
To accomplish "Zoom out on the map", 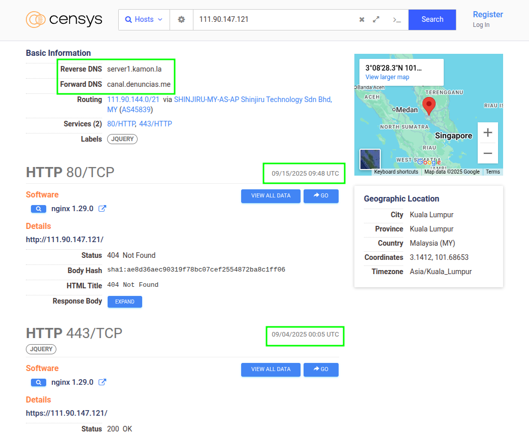I will coord(487,153).
